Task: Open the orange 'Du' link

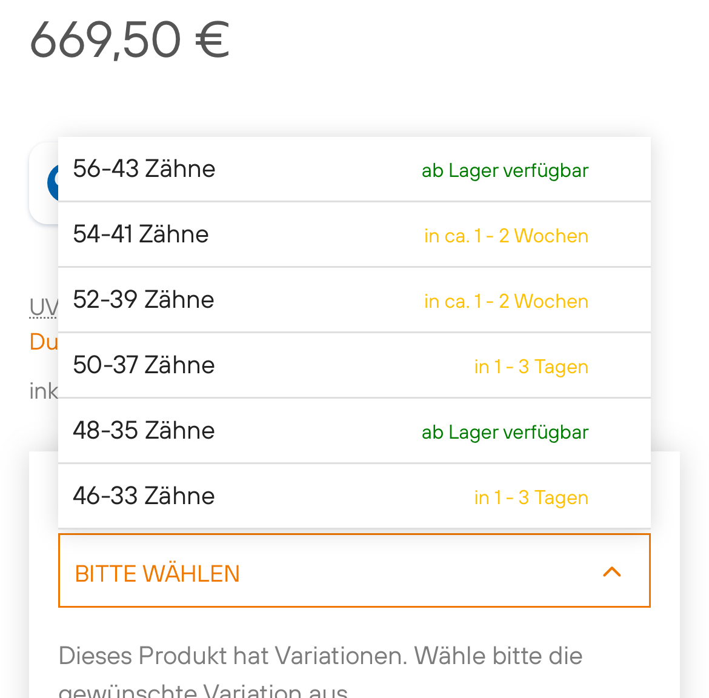Action: 44,342
